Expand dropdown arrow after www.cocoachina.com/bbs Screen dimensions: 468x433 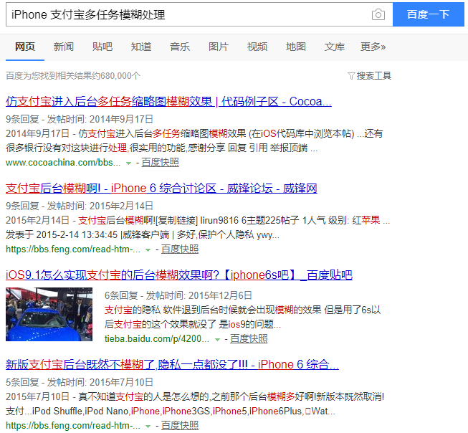pos(128,163)
